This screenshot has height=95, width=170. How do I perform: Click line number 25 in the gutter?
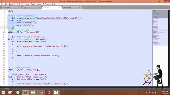tap(4, 68)
